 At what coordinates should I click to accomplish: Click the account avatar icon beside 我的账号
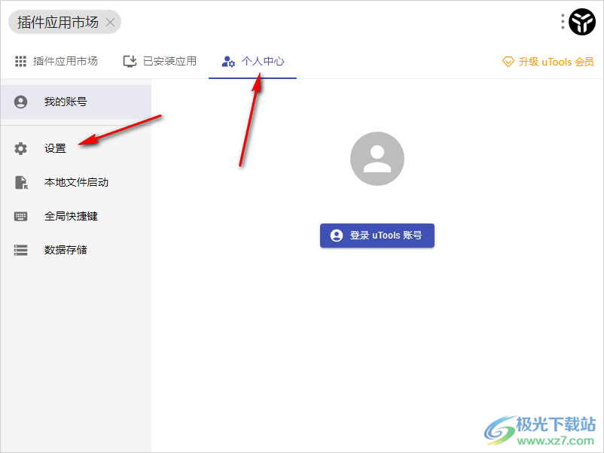(21, 102)
